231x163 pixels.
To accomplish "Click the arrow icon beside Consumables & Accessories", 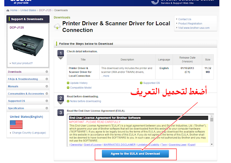I will [47, 94].
